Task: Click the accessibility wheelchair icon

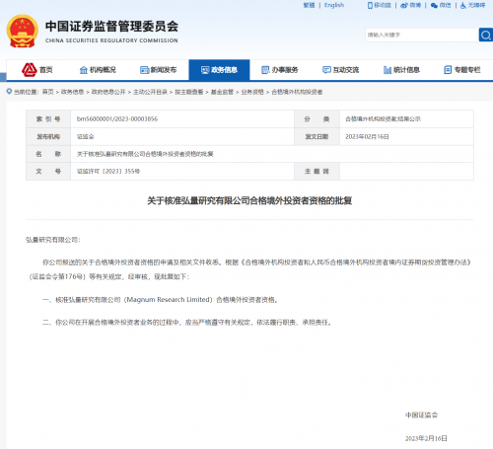Action: click(x=463, y=5)
